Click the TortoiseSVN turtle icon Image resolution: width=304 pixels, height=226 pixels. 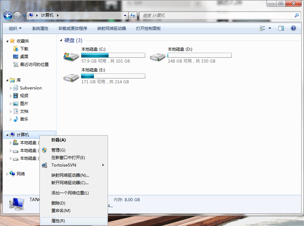44,165
